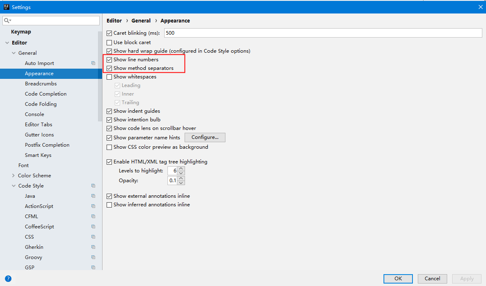Increase Opacity value with up arrow
The width and height of the screenshot is (486, 286).
click(x=181, y=179)
